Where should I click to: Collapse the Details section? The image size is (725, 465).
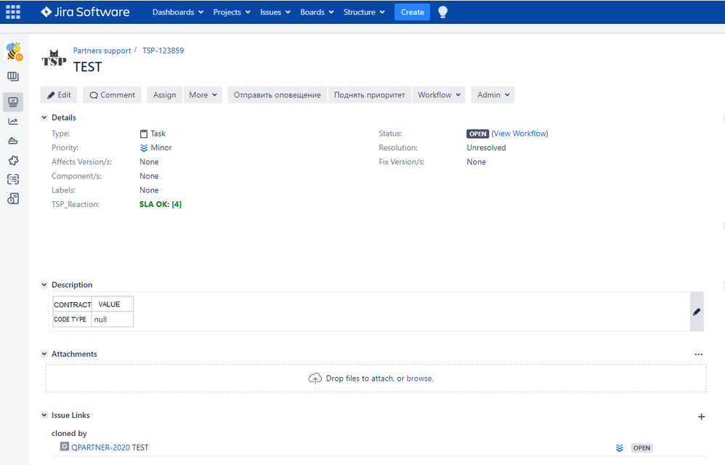[x=44, y=118]
